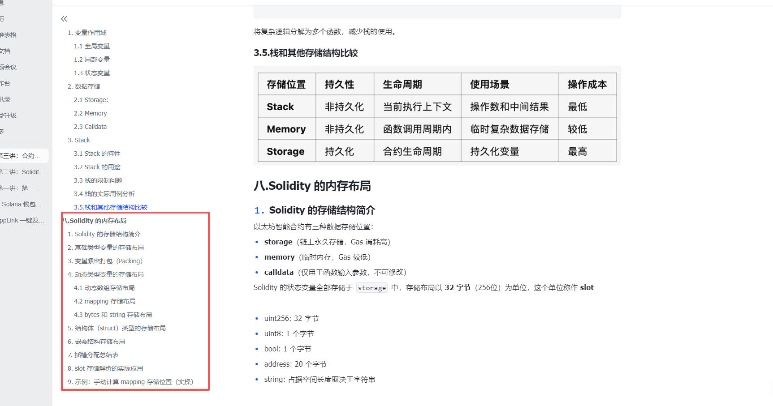Navigate to 3. Stack outline heading
Viewport: 773px width, 406px height.
pyautogui.click(x=79, y=140)
